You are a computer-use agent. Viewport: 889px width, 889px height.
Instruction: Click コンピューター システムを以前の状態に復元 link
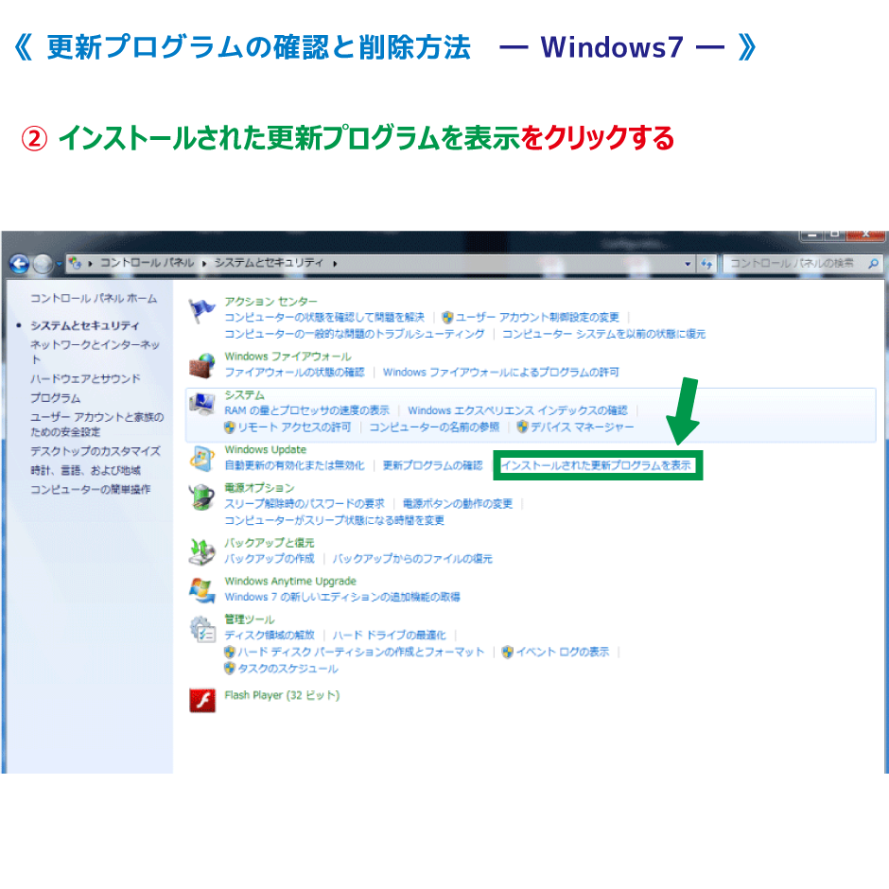click(603, 334)
